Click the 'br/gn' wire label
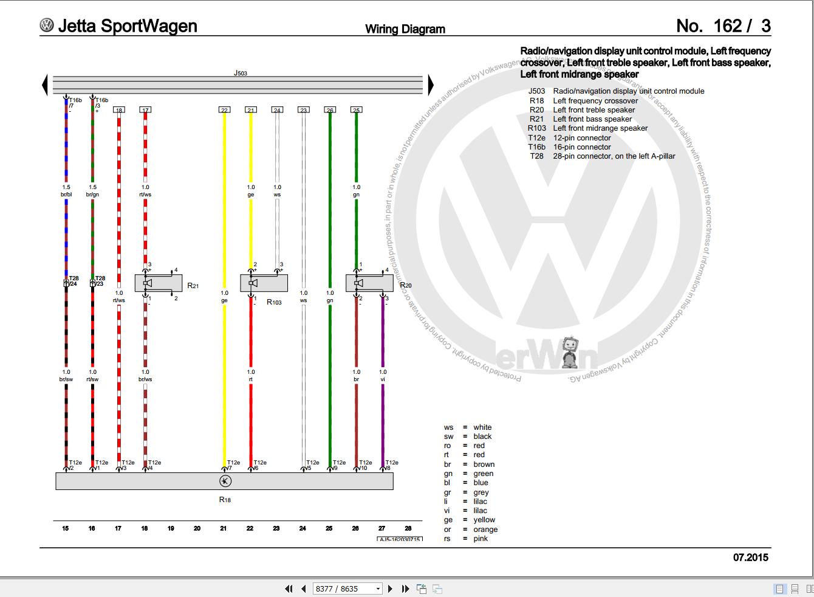The width and height of the screenshot is (814, 597). pyautogui.click(x=92, y=195)
